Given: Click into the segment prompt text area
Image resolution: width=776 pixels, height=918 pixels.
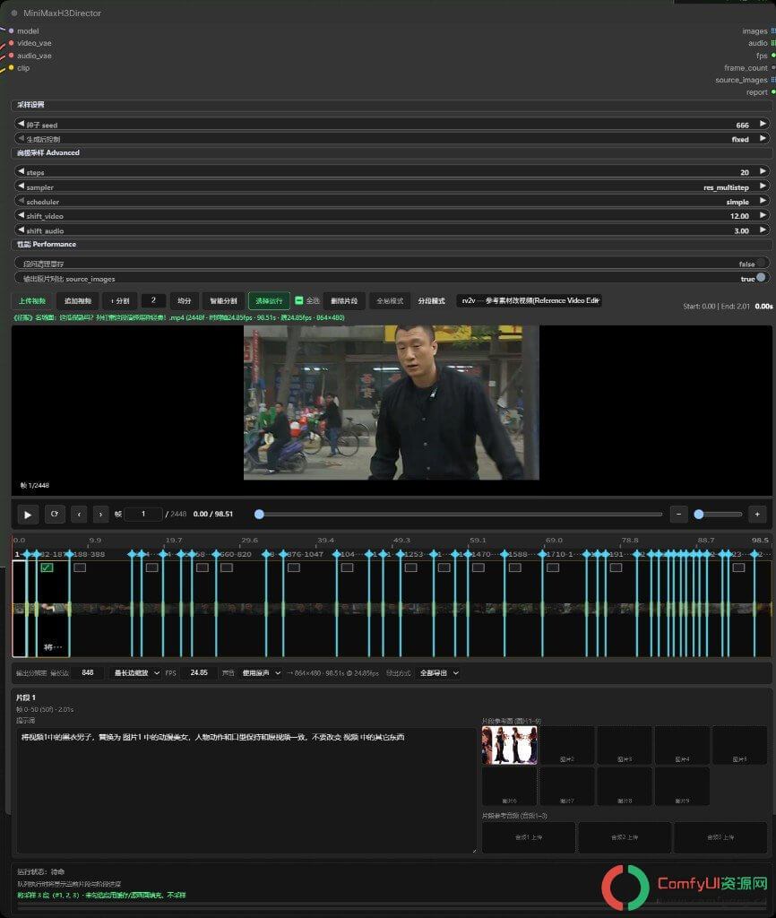Looking at the screenshot, I should click(246, 791).
